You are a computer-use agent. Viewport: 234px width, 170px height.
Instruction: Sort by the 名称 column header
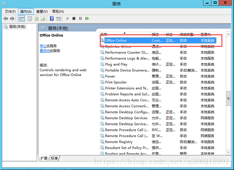click(125, 35)
